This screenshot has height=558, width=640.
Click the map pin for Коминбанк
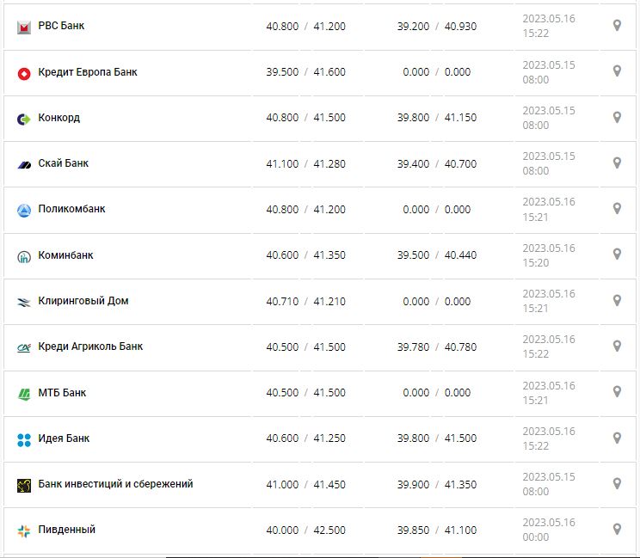pyautogui.click(x=617, y=254)
